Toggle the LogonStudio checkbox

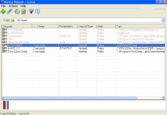[4, 36]
